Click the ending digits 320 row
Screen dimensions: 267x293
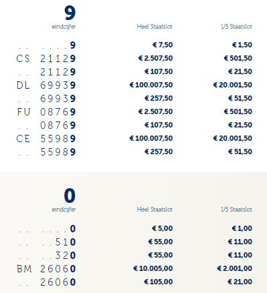click(47, 256)
